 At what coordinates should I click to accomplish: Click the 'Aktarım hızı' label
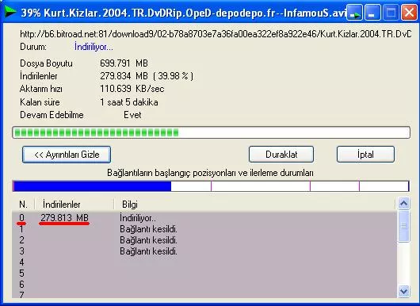(41, 89)
